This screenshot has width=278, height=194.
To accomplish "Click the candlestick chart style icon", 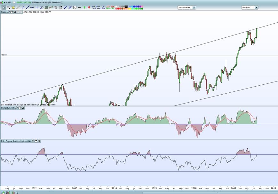I will click(2, 2).
